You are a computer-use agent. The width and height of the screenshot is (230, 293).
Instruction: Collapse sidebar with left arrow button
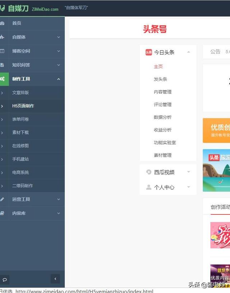pos(55,279)
